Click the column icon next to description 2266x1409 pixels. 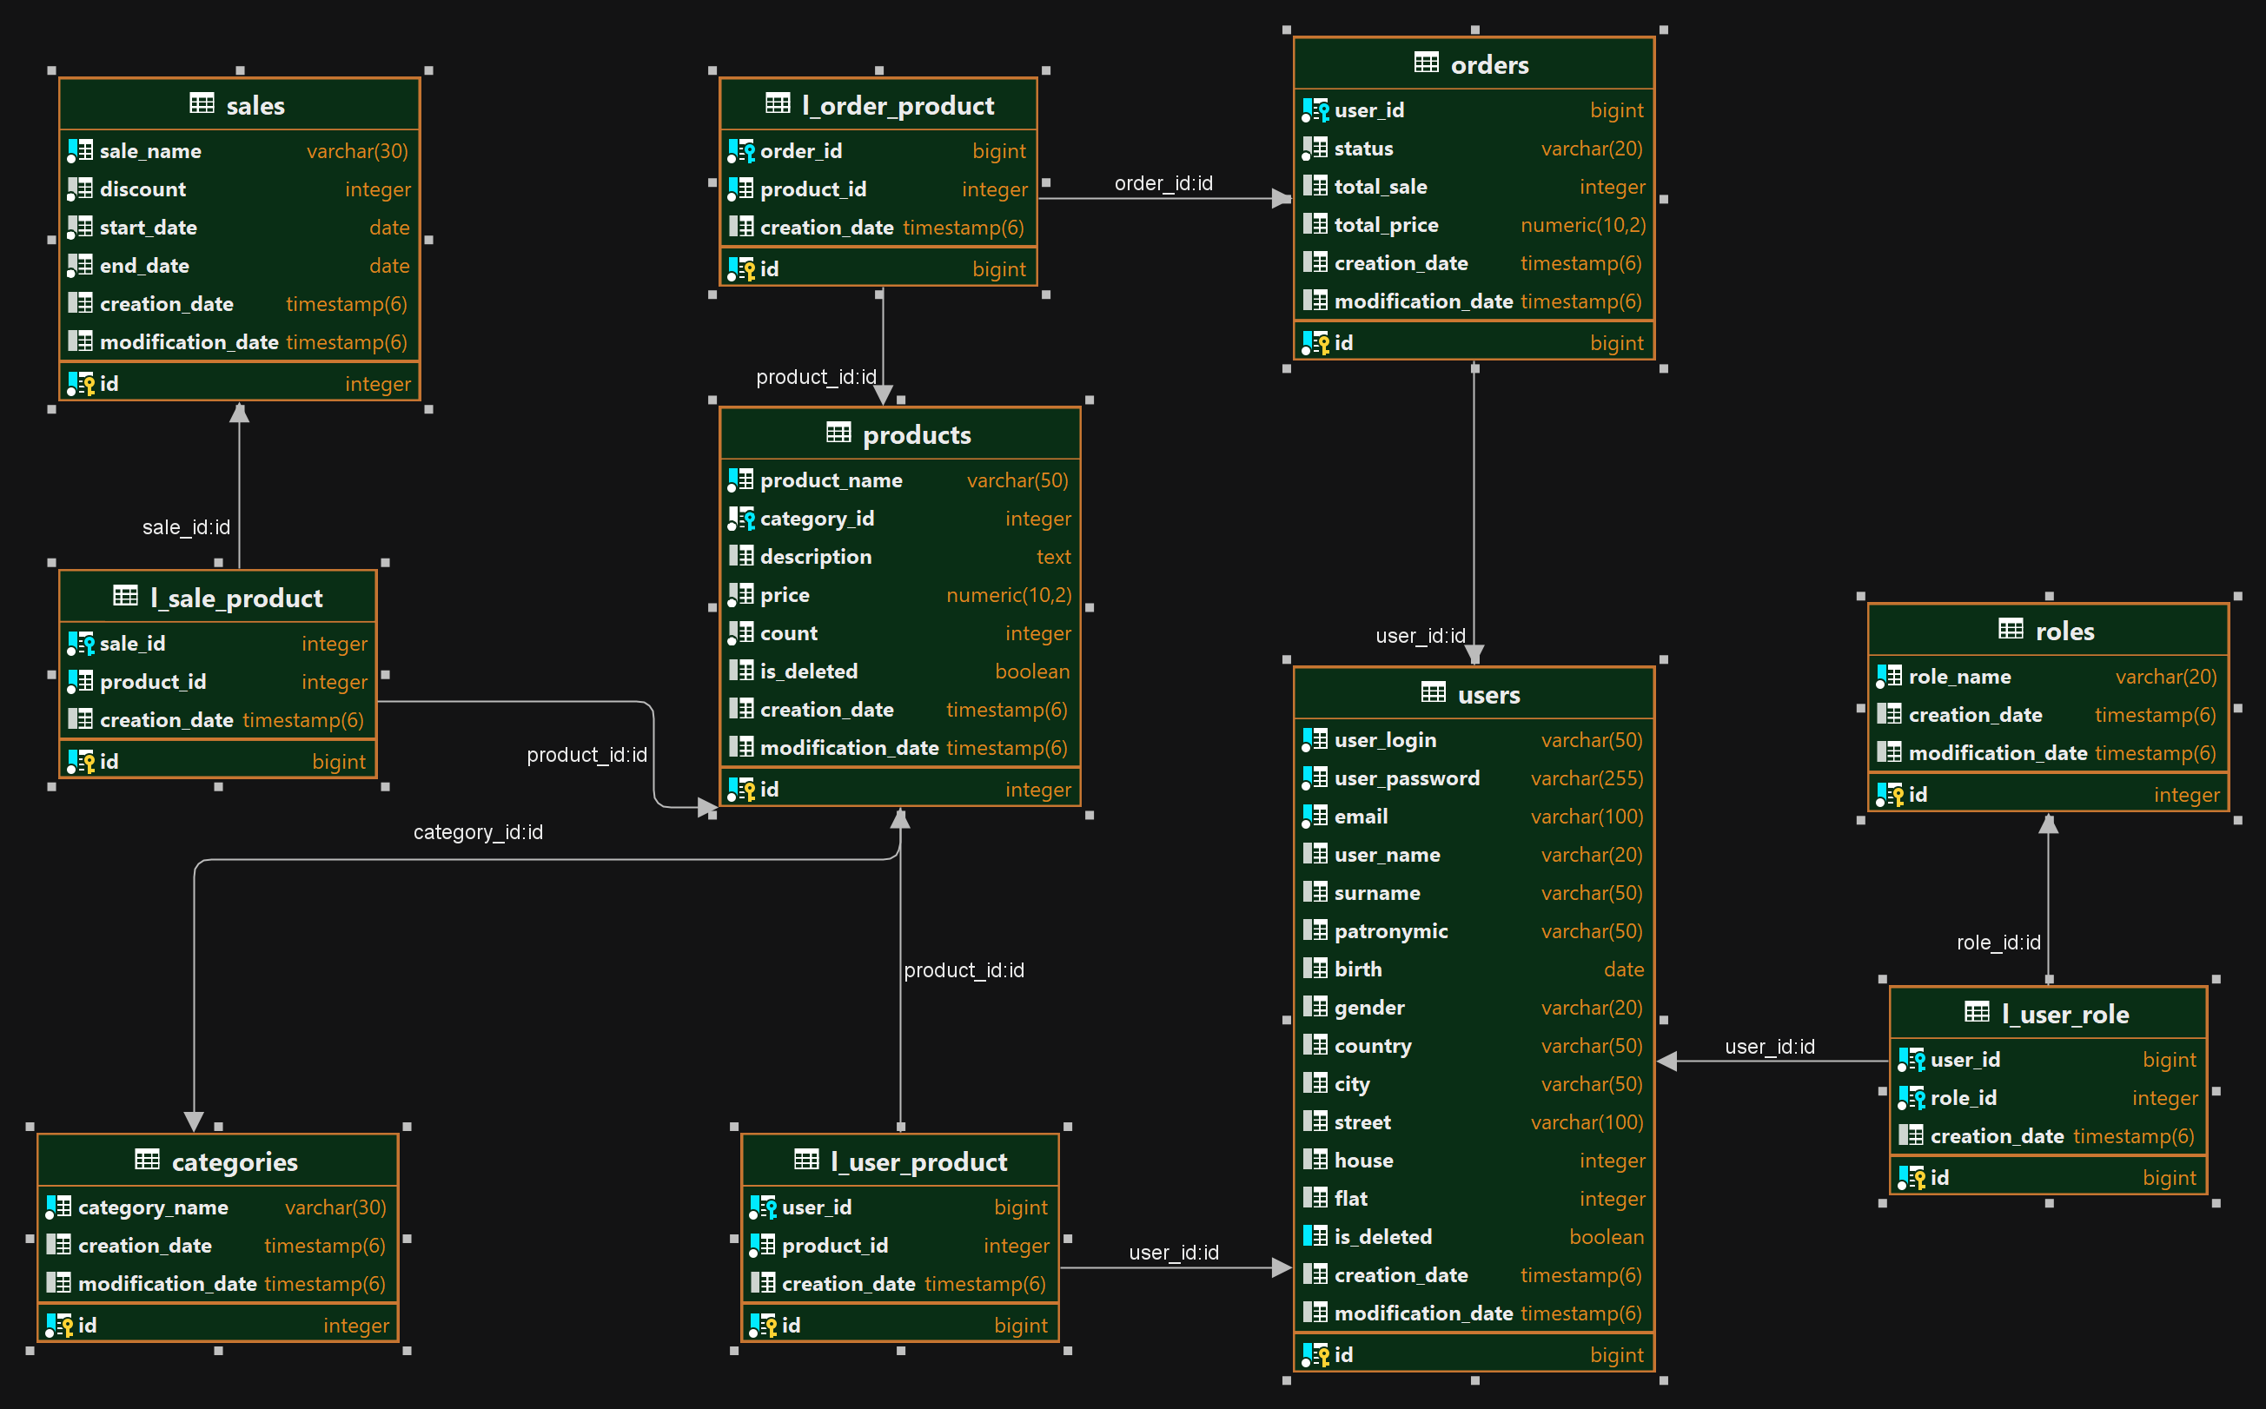coord(741,556)
